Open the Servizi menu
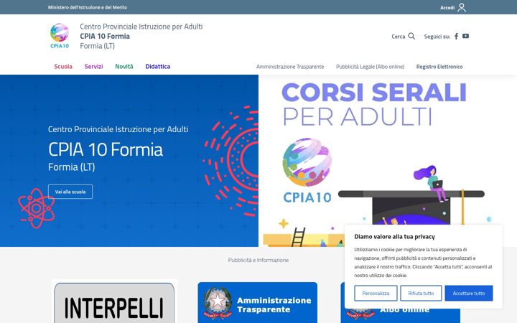 (x=93, y=67)
